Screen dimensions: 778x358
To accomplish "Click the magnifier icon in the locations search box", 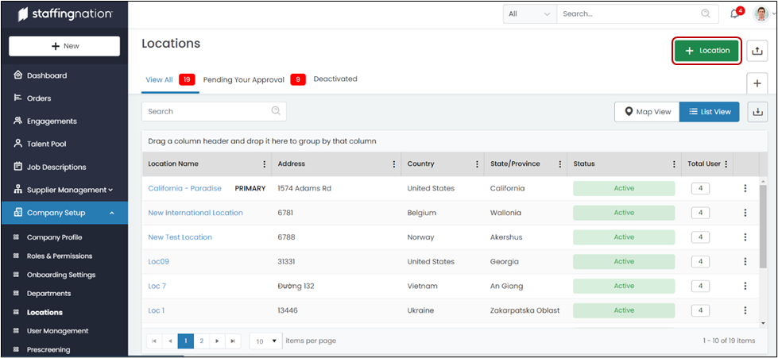I will [x=276, y=111].
